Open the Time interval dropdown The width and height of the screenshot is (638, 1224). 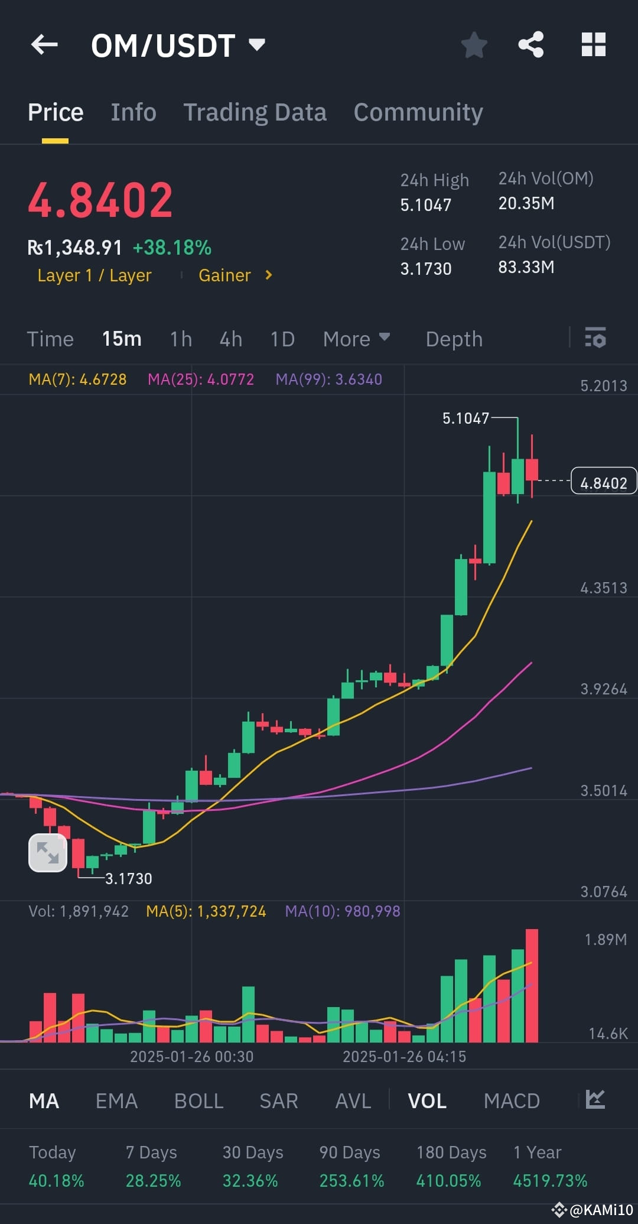[x=50, y=339]
